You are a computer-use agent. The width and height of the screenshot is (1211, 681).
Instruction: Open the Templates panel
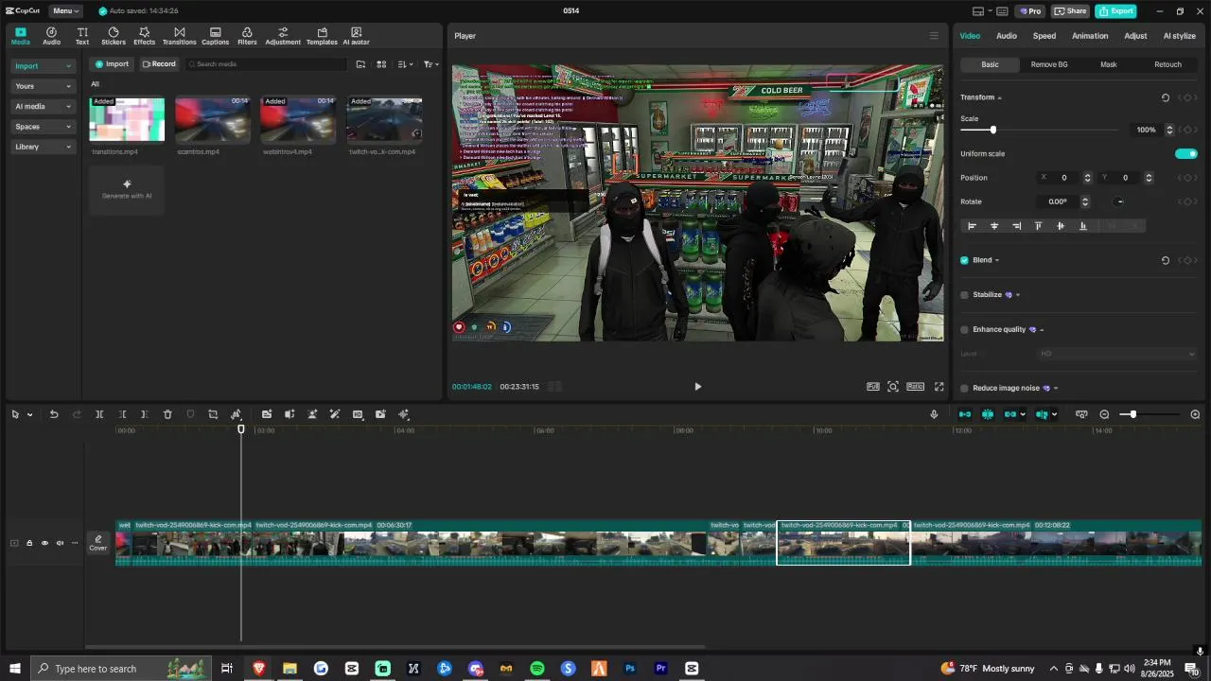click(322, 36)
